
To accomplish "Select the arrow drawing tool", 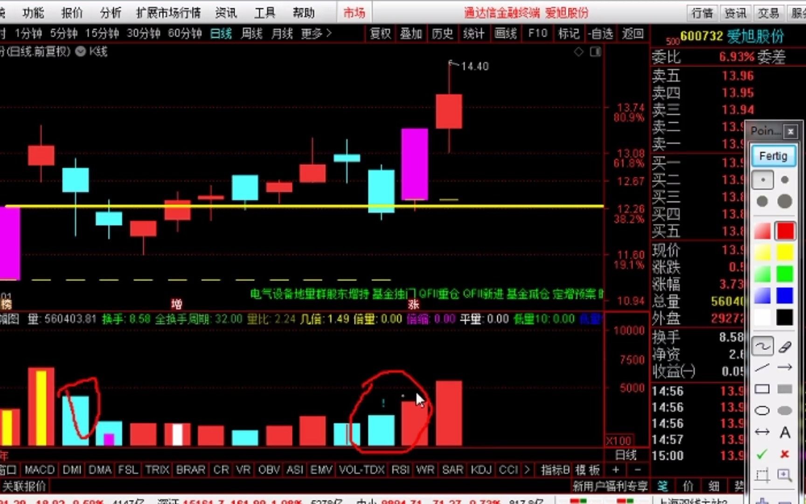I will (785, 368).
